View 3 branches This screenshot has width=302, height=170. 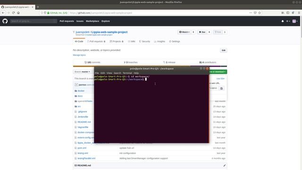click(x=131, y=62)
